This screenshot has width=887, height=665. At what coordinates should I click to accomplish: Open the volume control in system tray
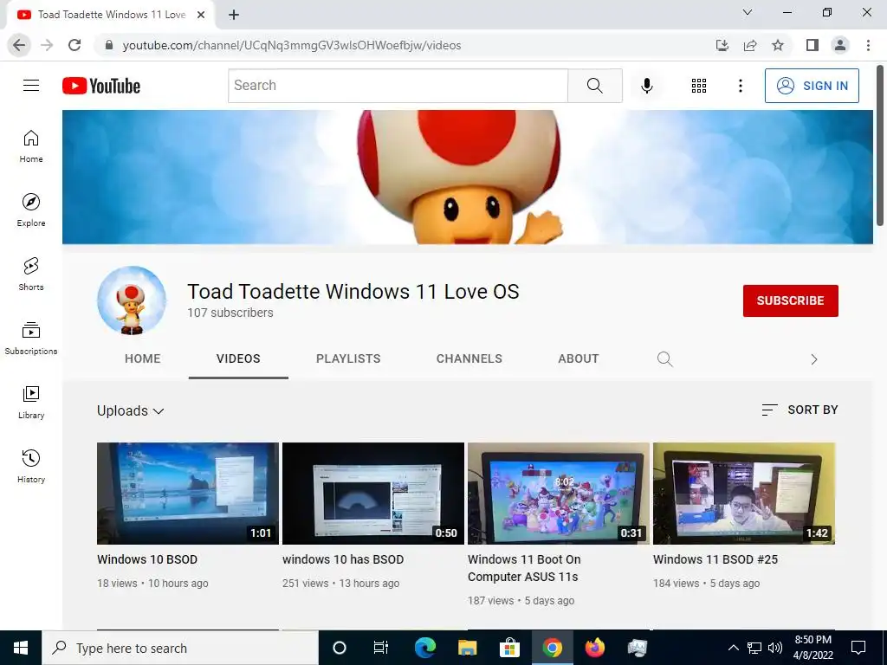pos(775,648)
